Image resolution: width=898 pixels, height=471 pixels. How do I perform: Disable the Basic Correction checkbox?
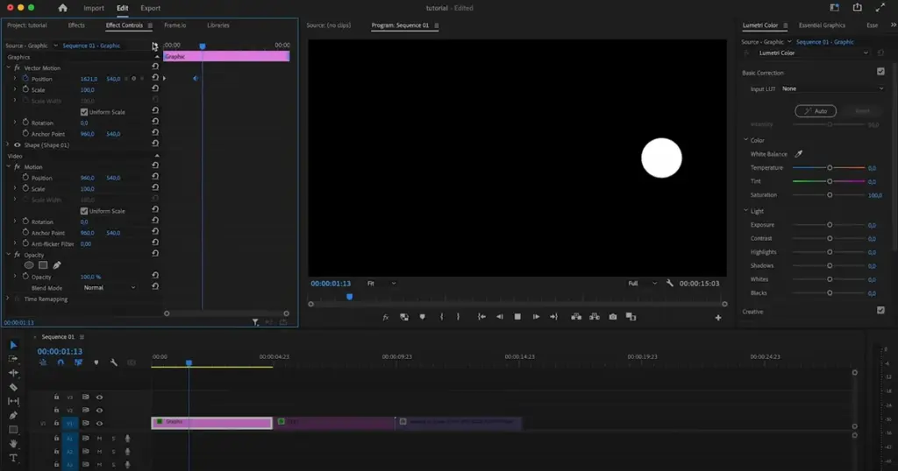pyautogui.click(x=880, y=72)
